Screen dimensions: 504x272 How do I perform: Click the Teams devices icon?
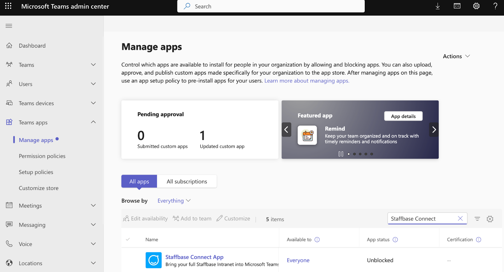9,103
